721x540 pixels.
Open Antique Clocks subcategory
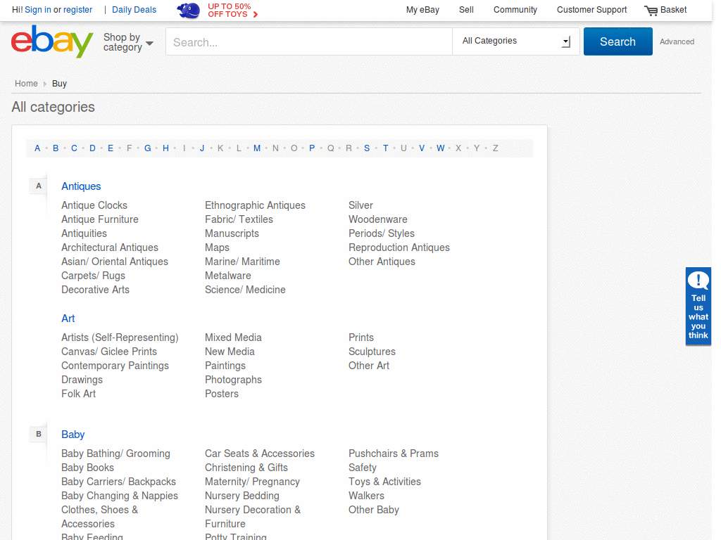click(x=94, y=205)
